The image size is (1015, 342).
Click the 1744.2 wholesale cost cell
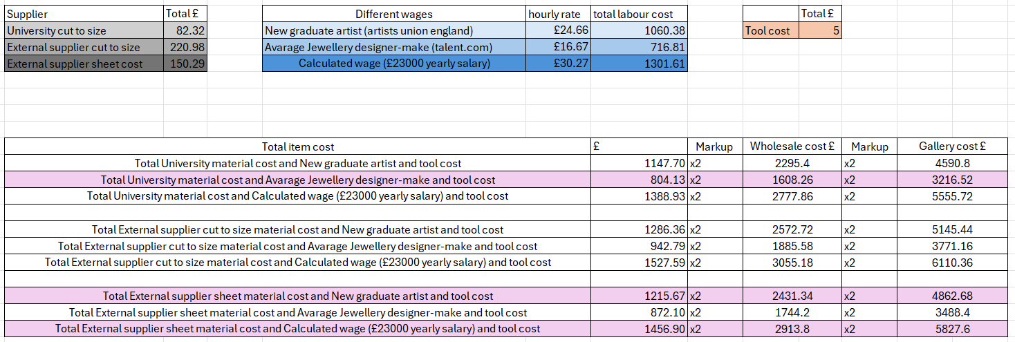point(792,312)
